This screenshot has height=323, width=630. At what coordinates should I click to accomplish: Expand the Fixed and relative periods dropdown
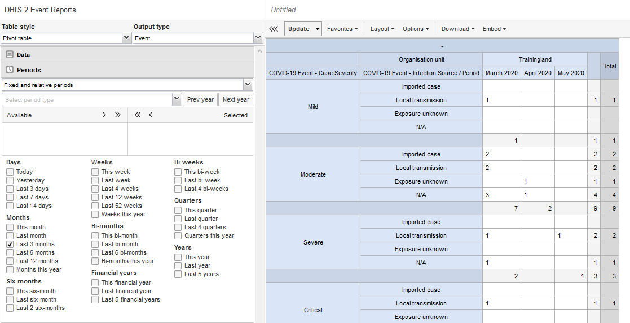pyautogui.click(x=248, y=85)
